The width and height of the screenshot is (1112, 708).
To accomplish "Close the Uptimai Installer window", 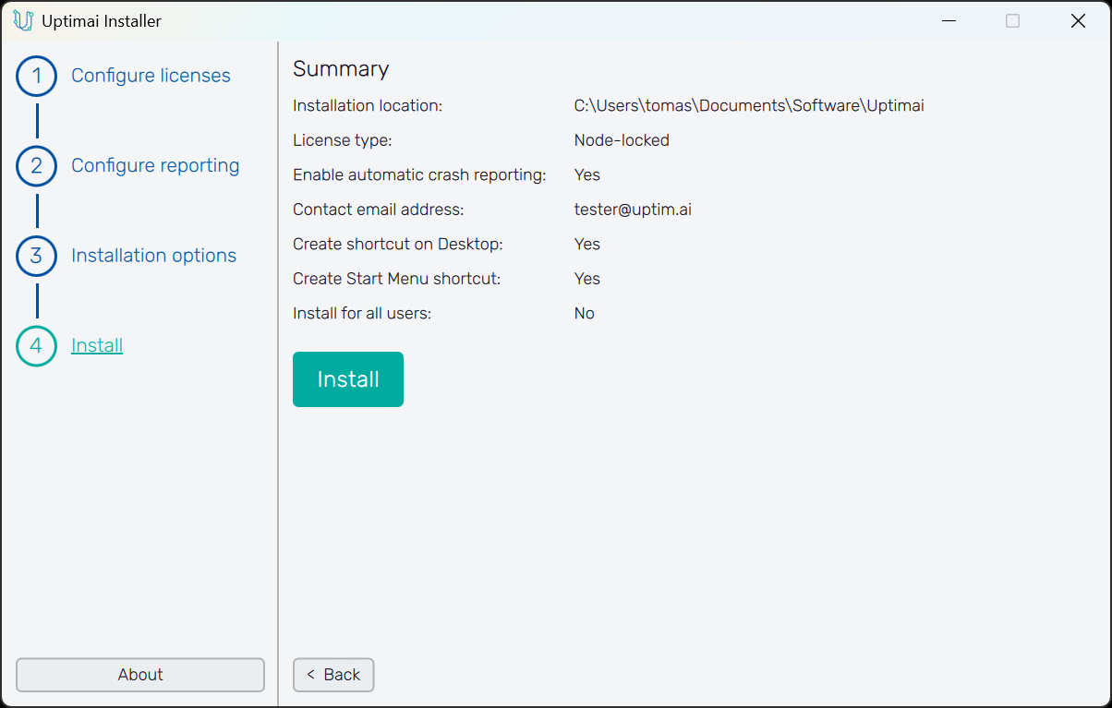I will coord(1078,20).
